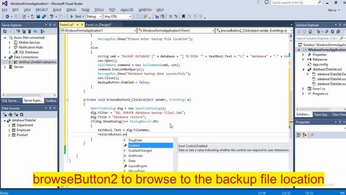Refresh Server Explorer with refresh icon
This screenshot has height=195, width=346.
[5, 31]
